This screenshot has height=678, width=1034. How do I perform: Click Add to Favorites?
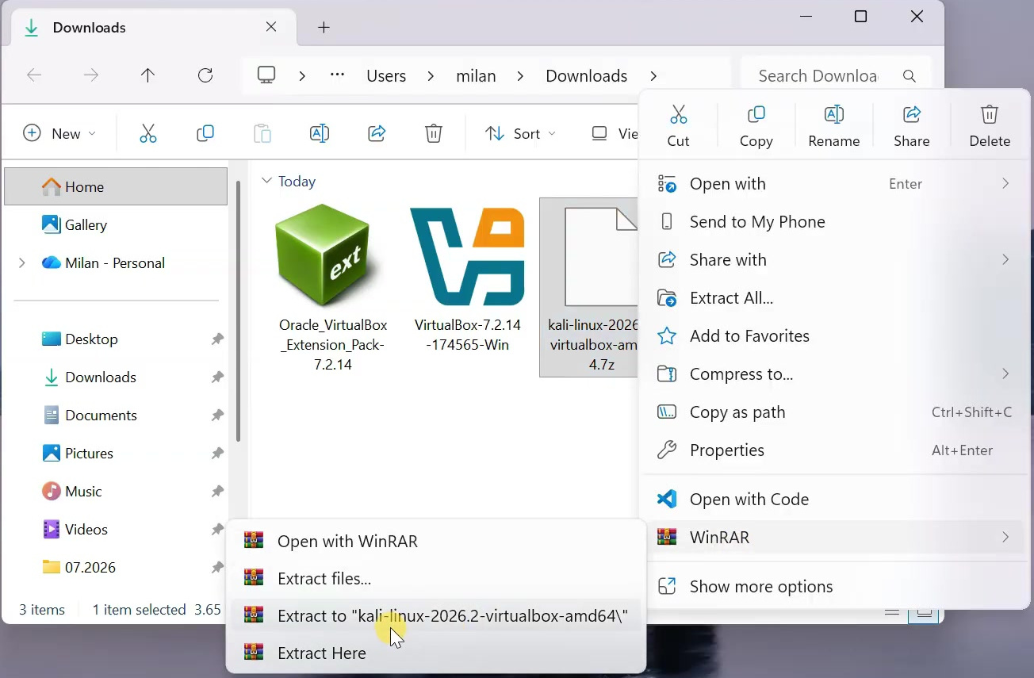835,336
